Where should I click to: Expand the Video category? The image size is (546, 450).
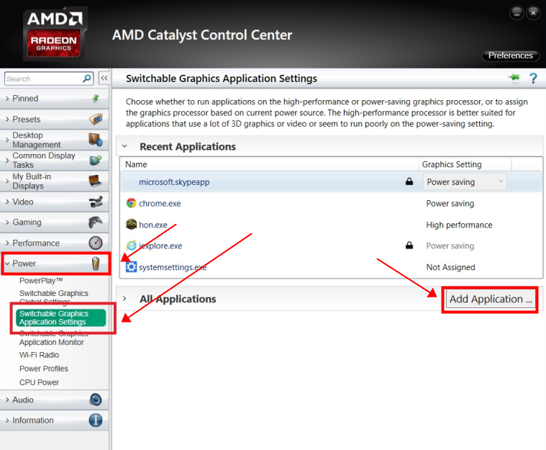(7, 202)
